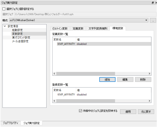Click right arrow of 登録変数一覧 scrollbar

tap(149, 101)
